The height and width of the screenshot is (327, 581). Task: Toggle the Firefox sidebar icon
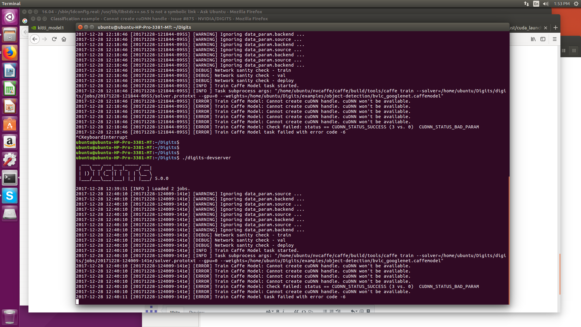pyautogui.click(x=543, y=39)
